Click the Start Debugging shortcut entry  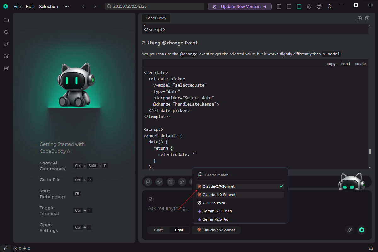[60, 194]
